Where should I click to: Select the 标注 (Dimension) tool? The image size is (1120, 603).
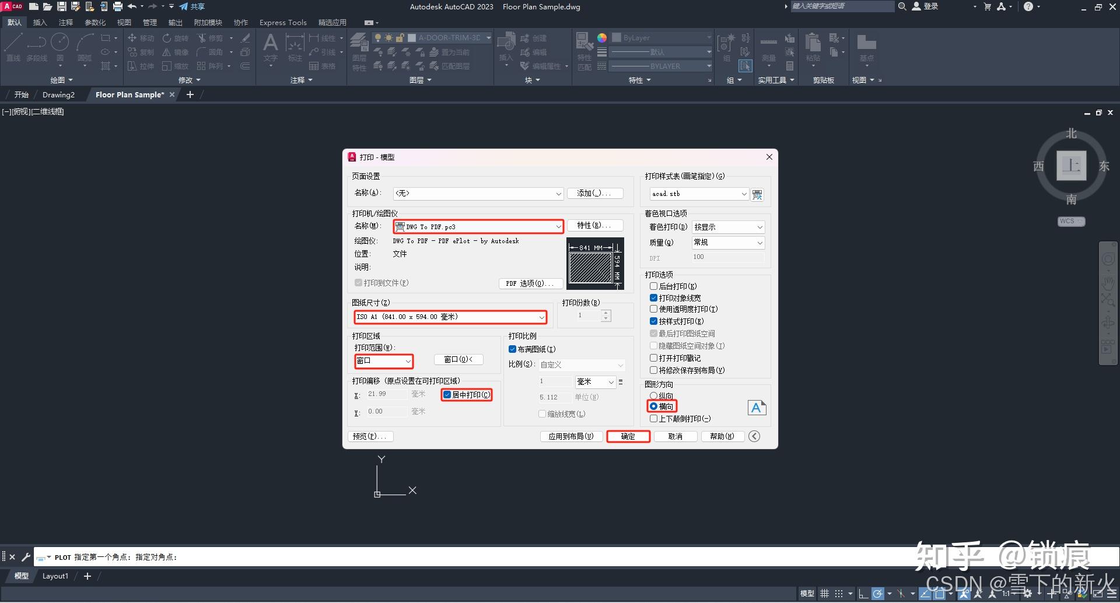click(x=295, y=47)
